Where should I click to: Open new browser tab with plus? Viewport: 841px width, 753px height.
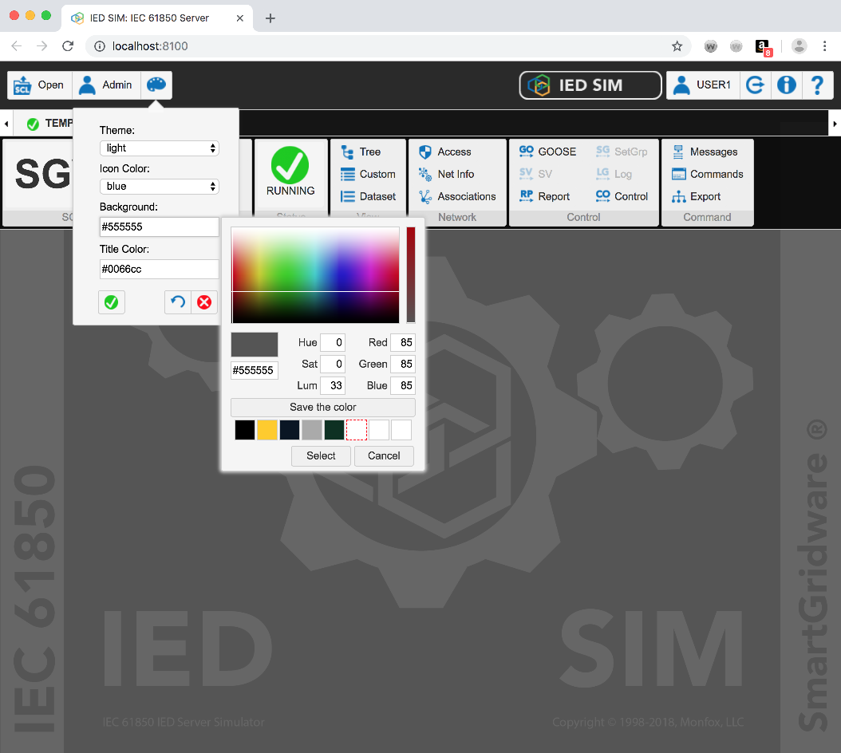point(270,18)
